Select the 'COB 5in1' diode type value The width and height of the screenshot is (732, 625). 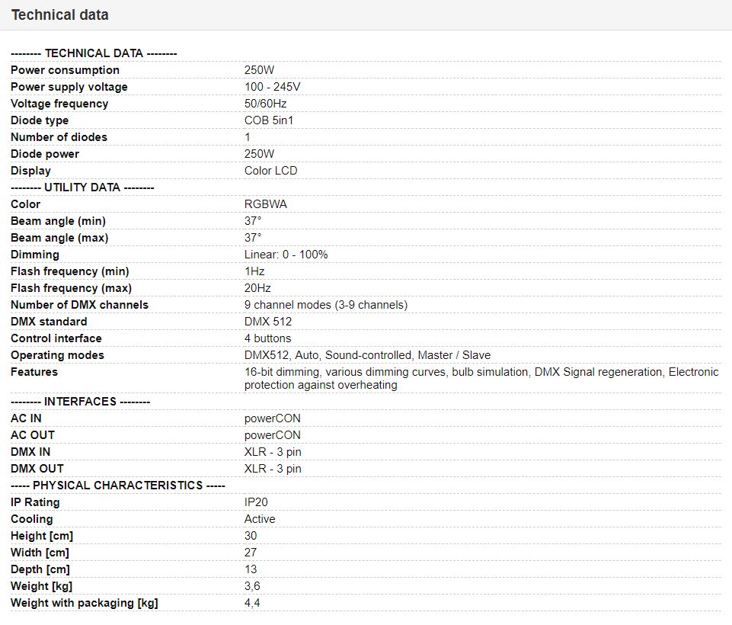click(x=269, y=120)
